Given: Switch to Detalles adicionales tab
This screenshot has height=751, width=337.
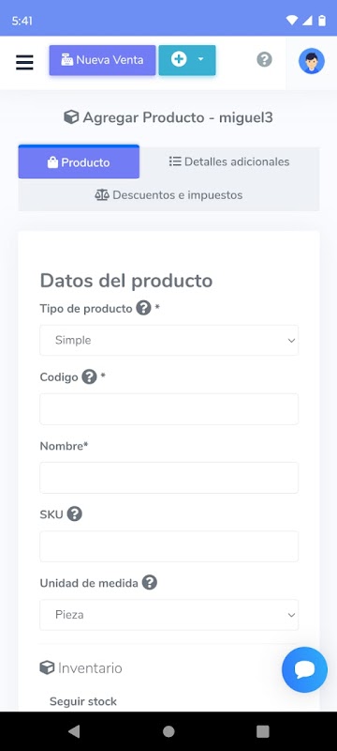Looking at the screenshot, I should [x=229, y=161].
